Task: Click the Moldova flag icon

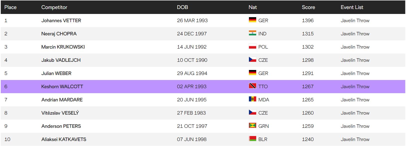Action: click(x=252, y=99)
